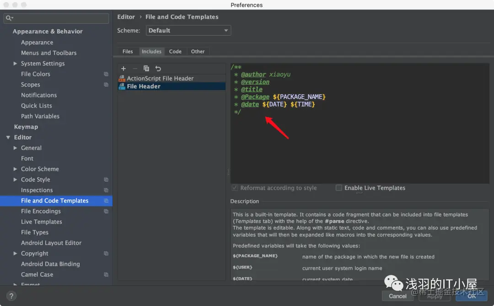Open Notifications settings
This screenshot has height=306, width=494.
click(x=39, y=95)
